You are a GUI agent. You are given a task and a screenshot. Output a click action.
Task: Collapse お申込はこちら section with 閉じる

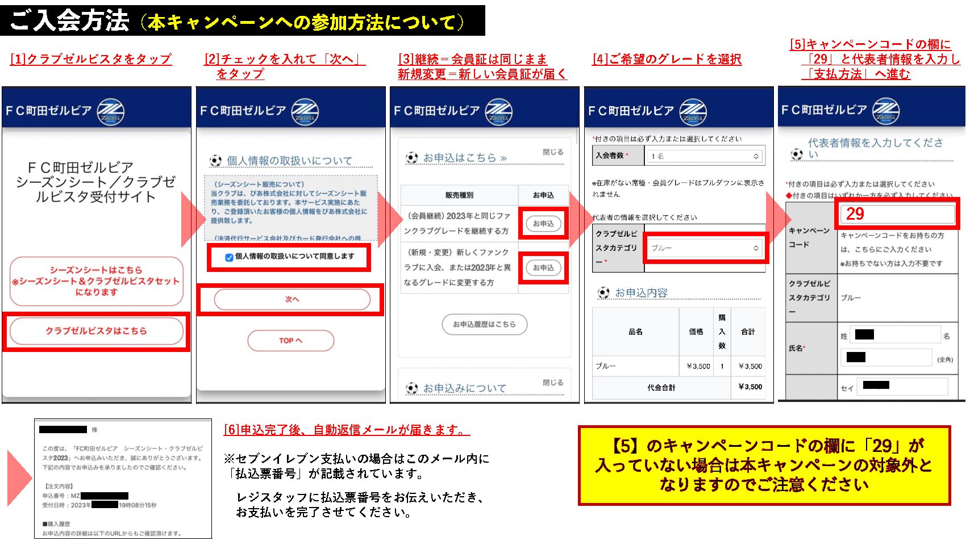553,152
